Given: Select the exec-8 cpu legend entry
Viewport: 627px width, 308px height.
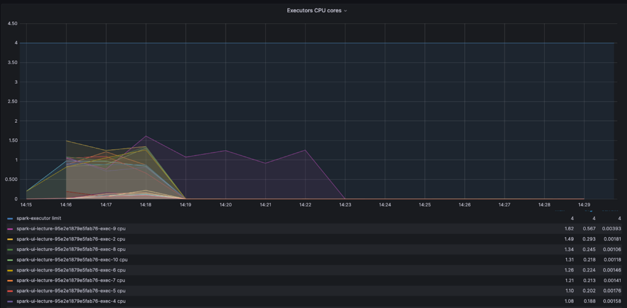Looking at the screenshot, I should pyautogui.click(x=71, y=249).
